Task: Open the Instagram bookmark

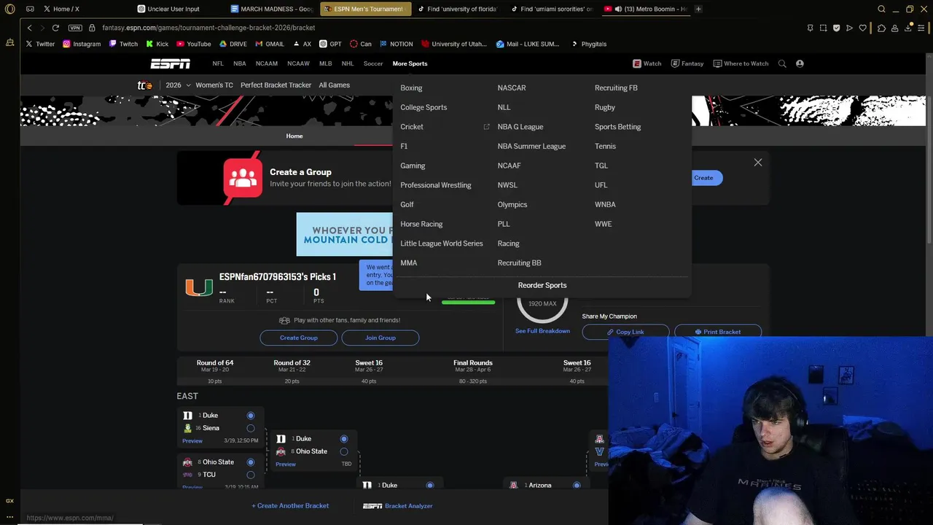Action: point(82,44)
